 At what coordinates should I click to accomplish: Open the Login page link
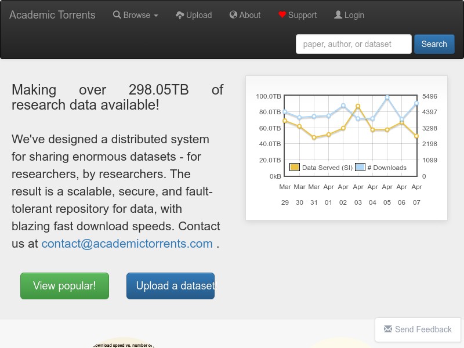click(349, 15)
